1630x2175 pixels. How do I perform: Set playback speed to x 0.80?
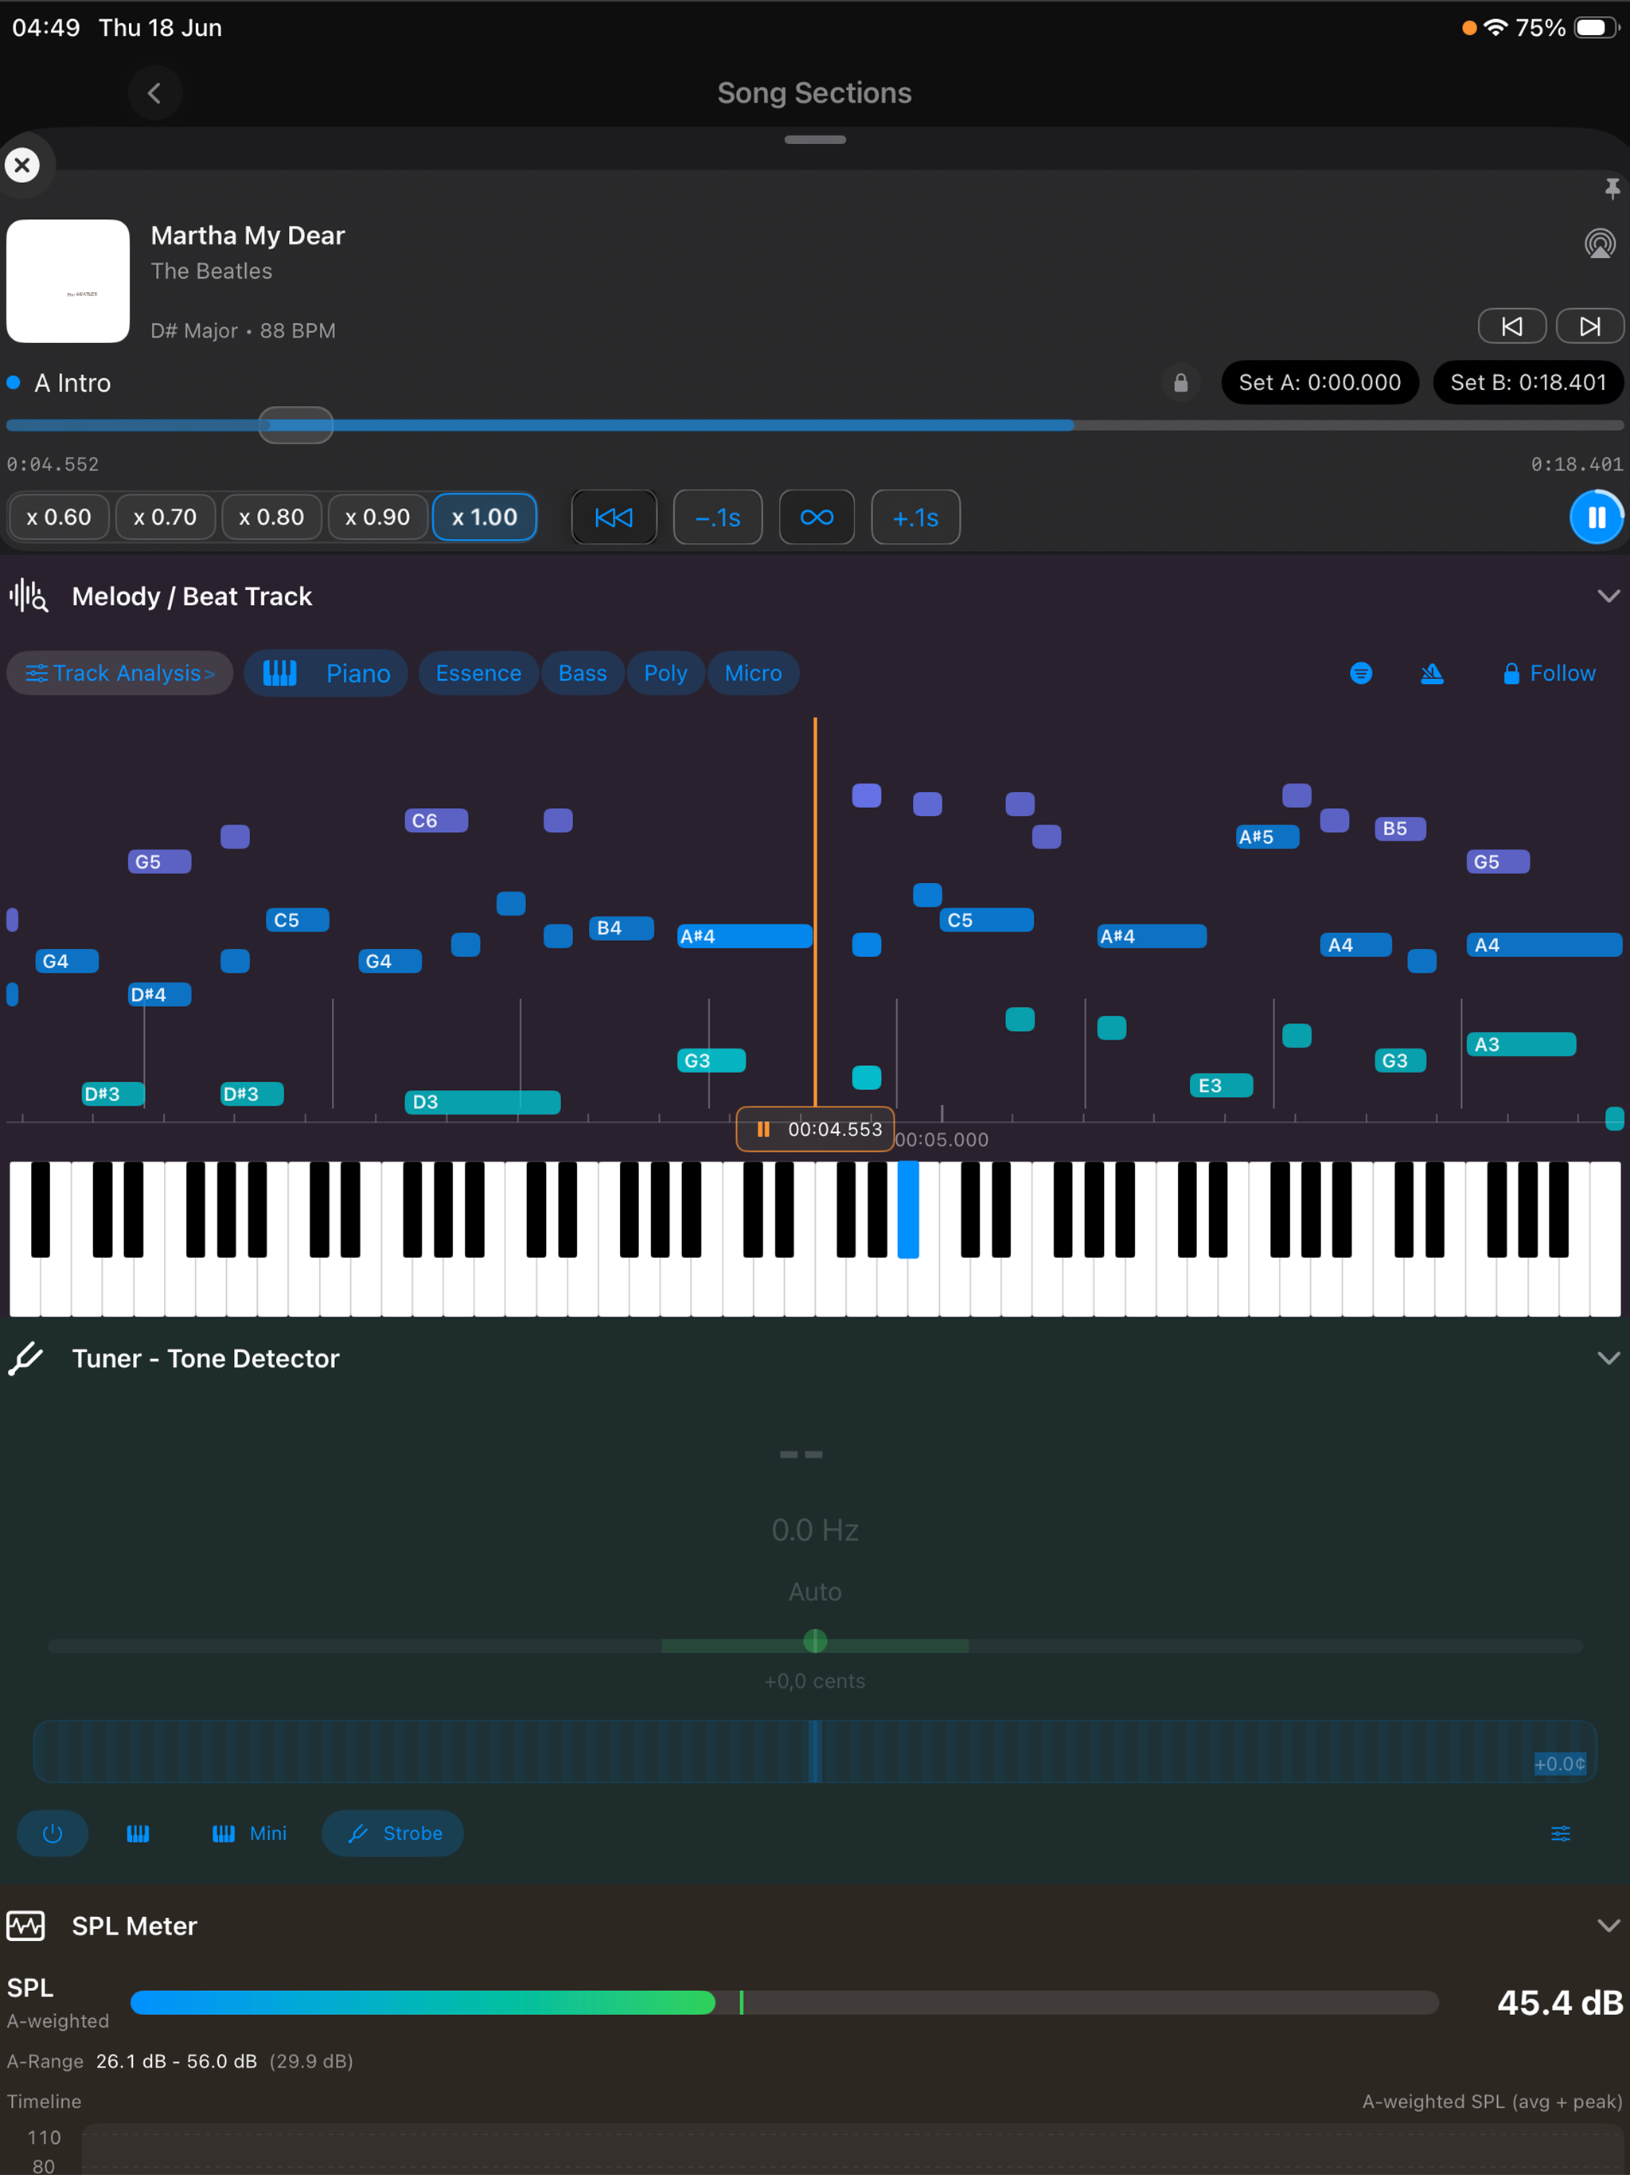(x=271, y=517)
